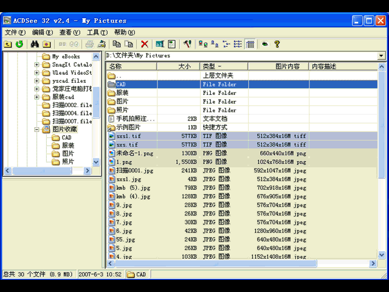The width and height of the screenshot is (389, 292).
Task: Click the go up one folder icon
Action: [8, 44]
